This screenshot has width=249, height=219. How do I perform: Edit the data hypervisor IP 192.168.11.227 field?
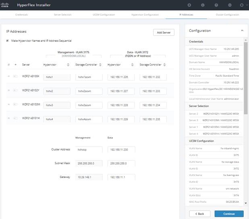[x=121, y=91]
